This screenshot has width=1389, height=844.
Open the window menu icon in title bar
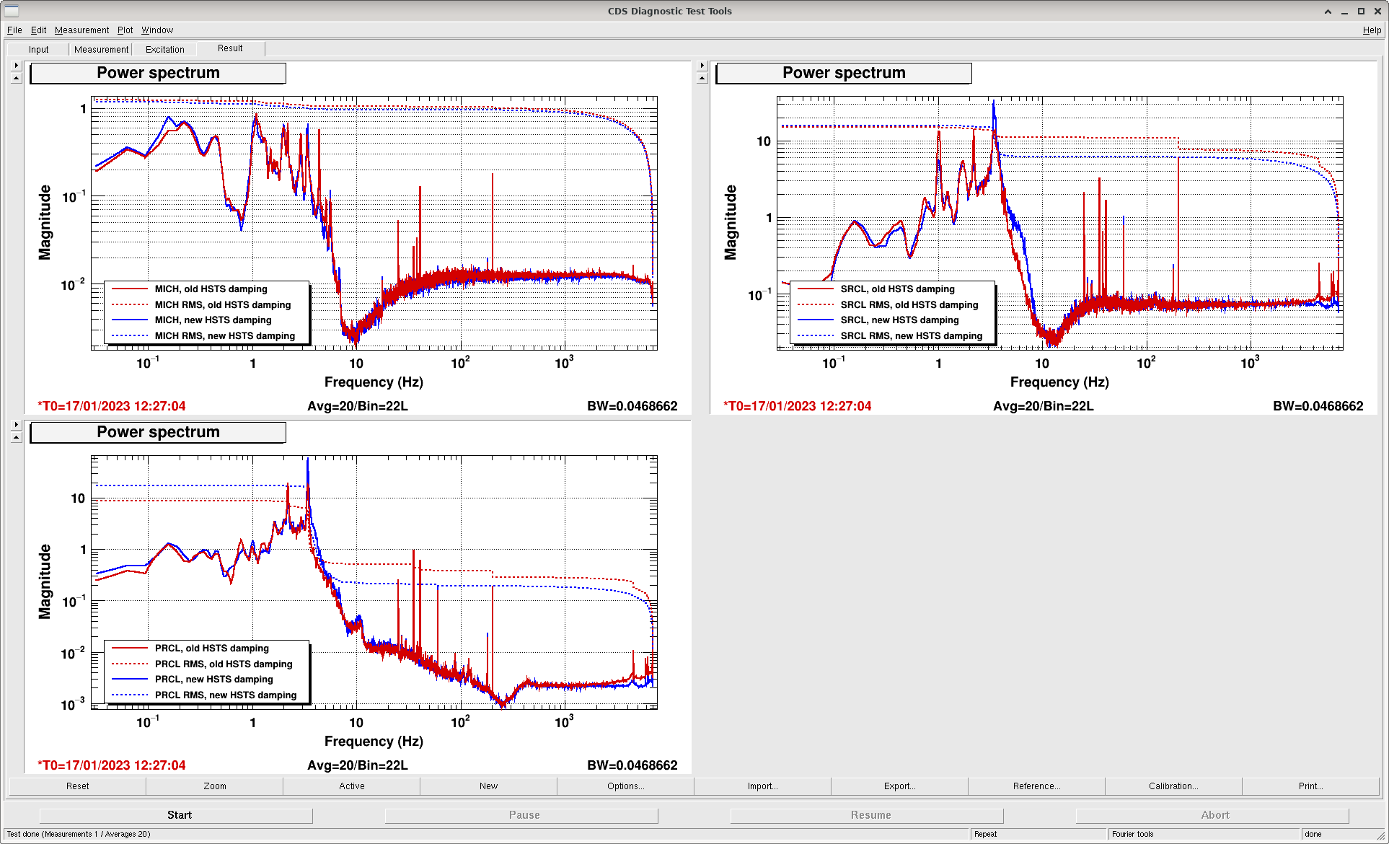pyautogui.click(x=12, y=11)
